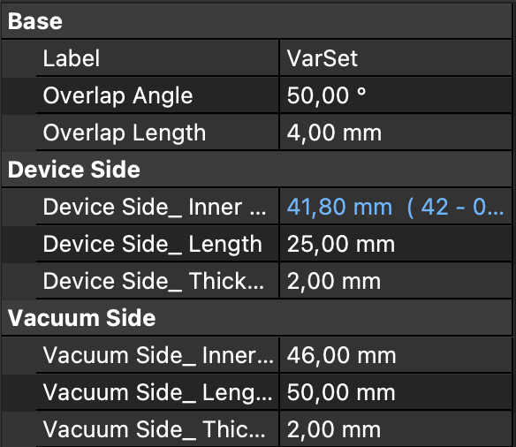The height and width of the screenshot is (447, 516).
Task: Edit the 4,00 mm overlap length value
Action: tap(395, 133)
